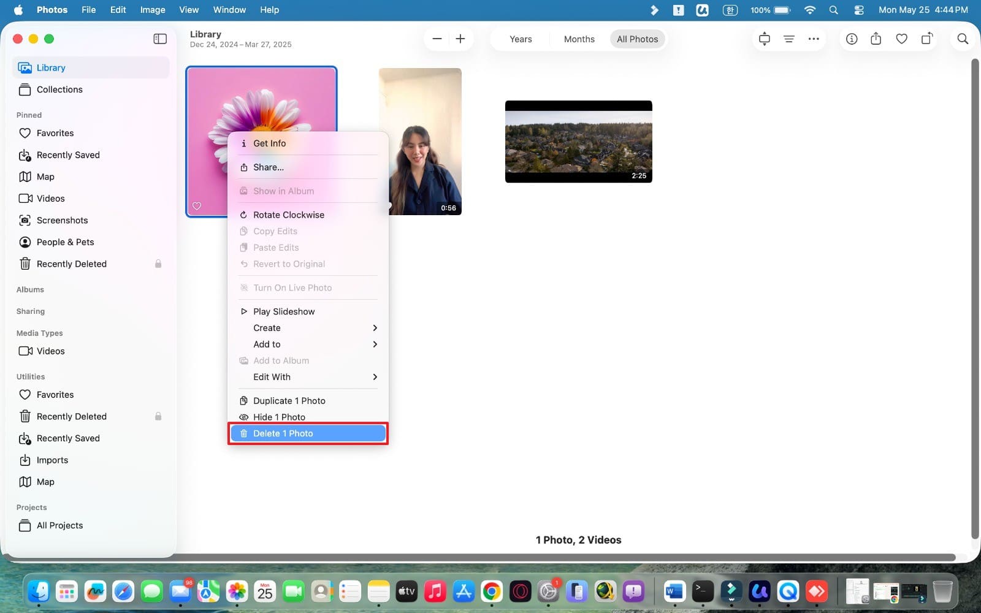Image resolution: width=981 pixels, height=613 pixels.
Task: Open the File menu
Action: coord(89,10)
